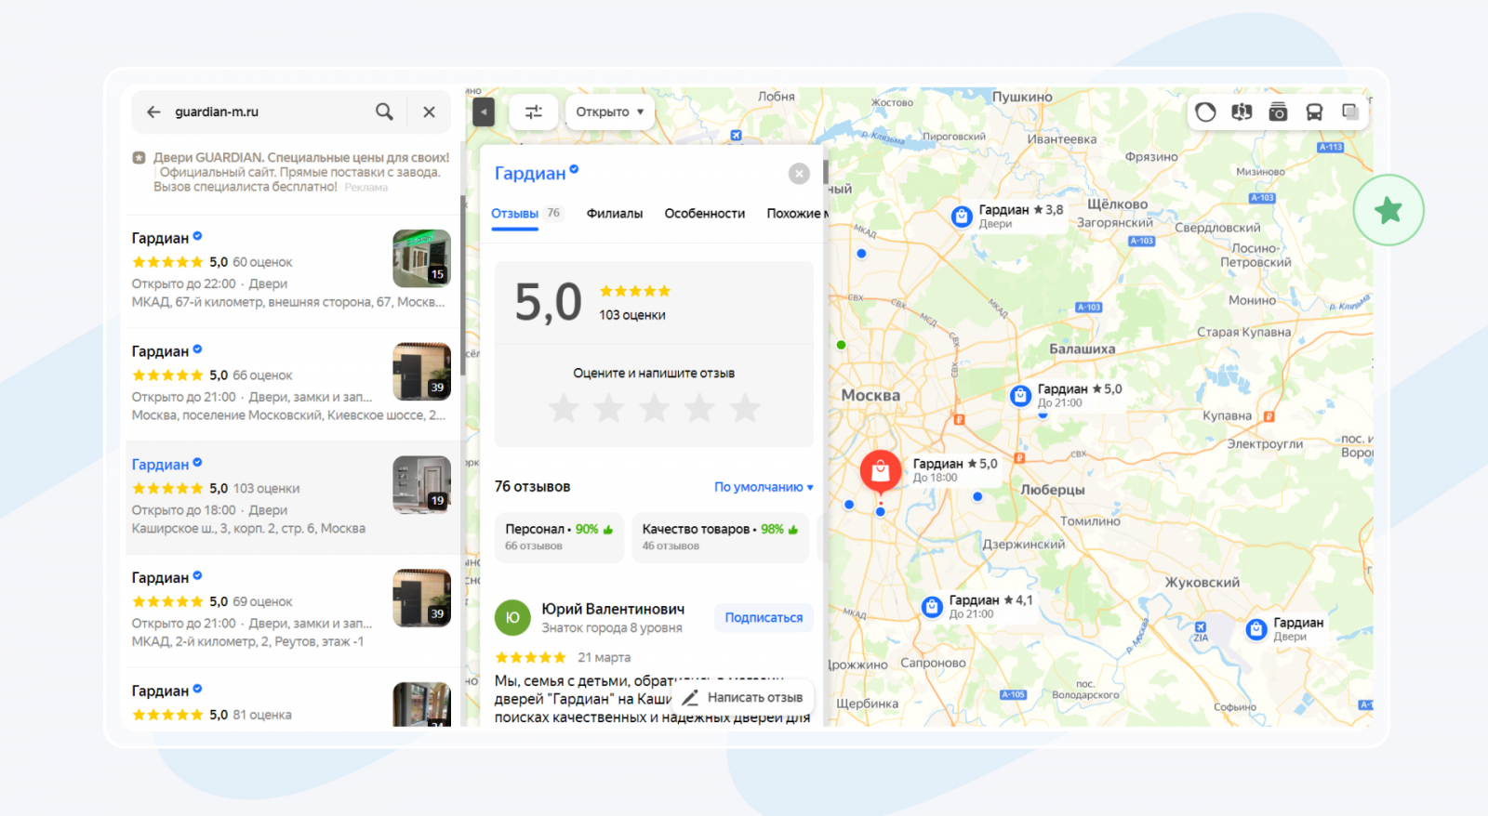Click Юрий Валентинович's avatar
Screen dimensions: 1488x816
coord(512,618)
